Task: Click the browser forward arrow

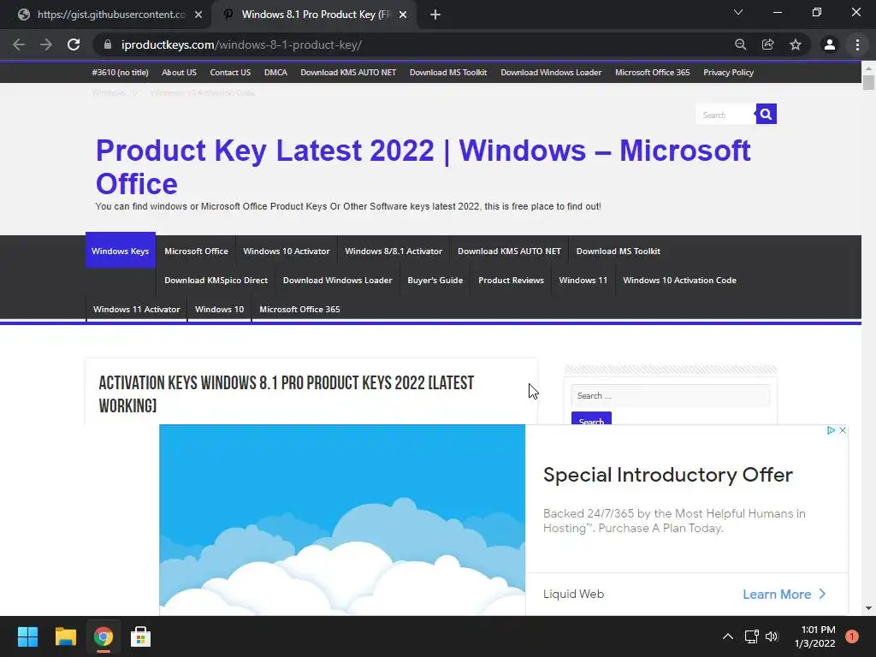Action: 46,44
